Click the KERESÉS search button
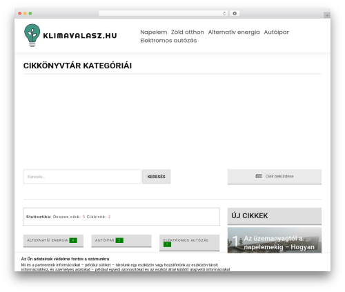 (x=157, y=177)
